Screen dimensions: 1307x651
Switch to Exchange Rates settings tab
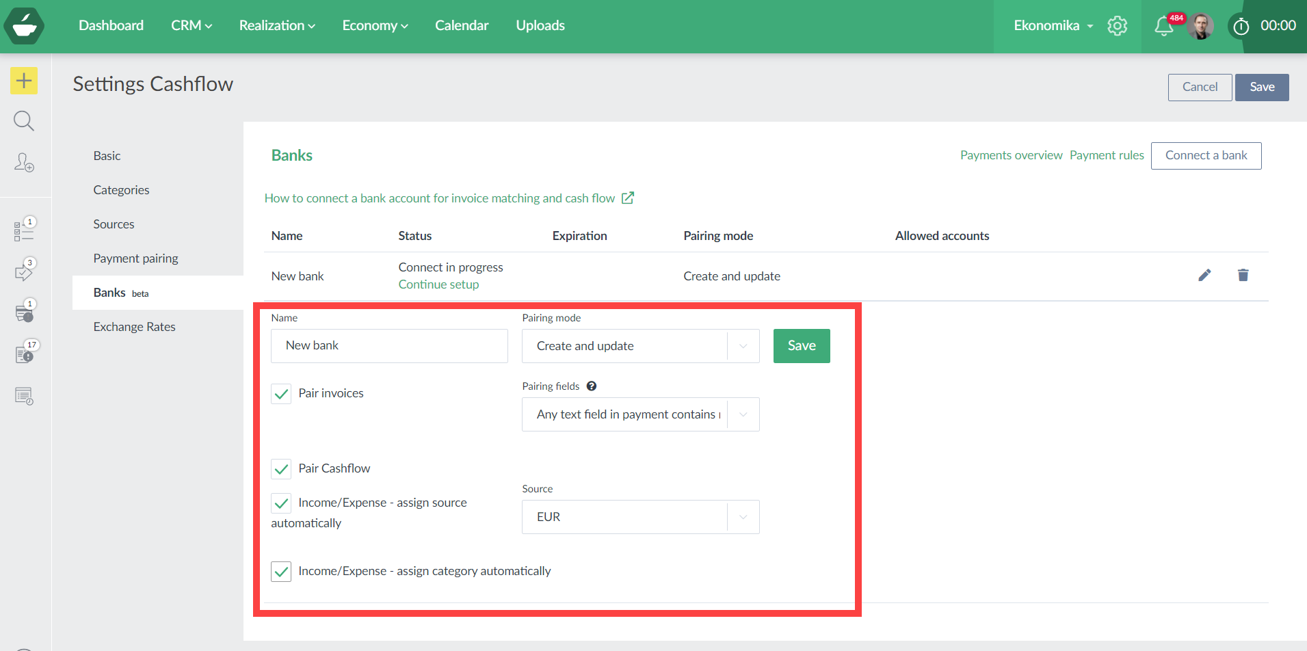(135, 327)
